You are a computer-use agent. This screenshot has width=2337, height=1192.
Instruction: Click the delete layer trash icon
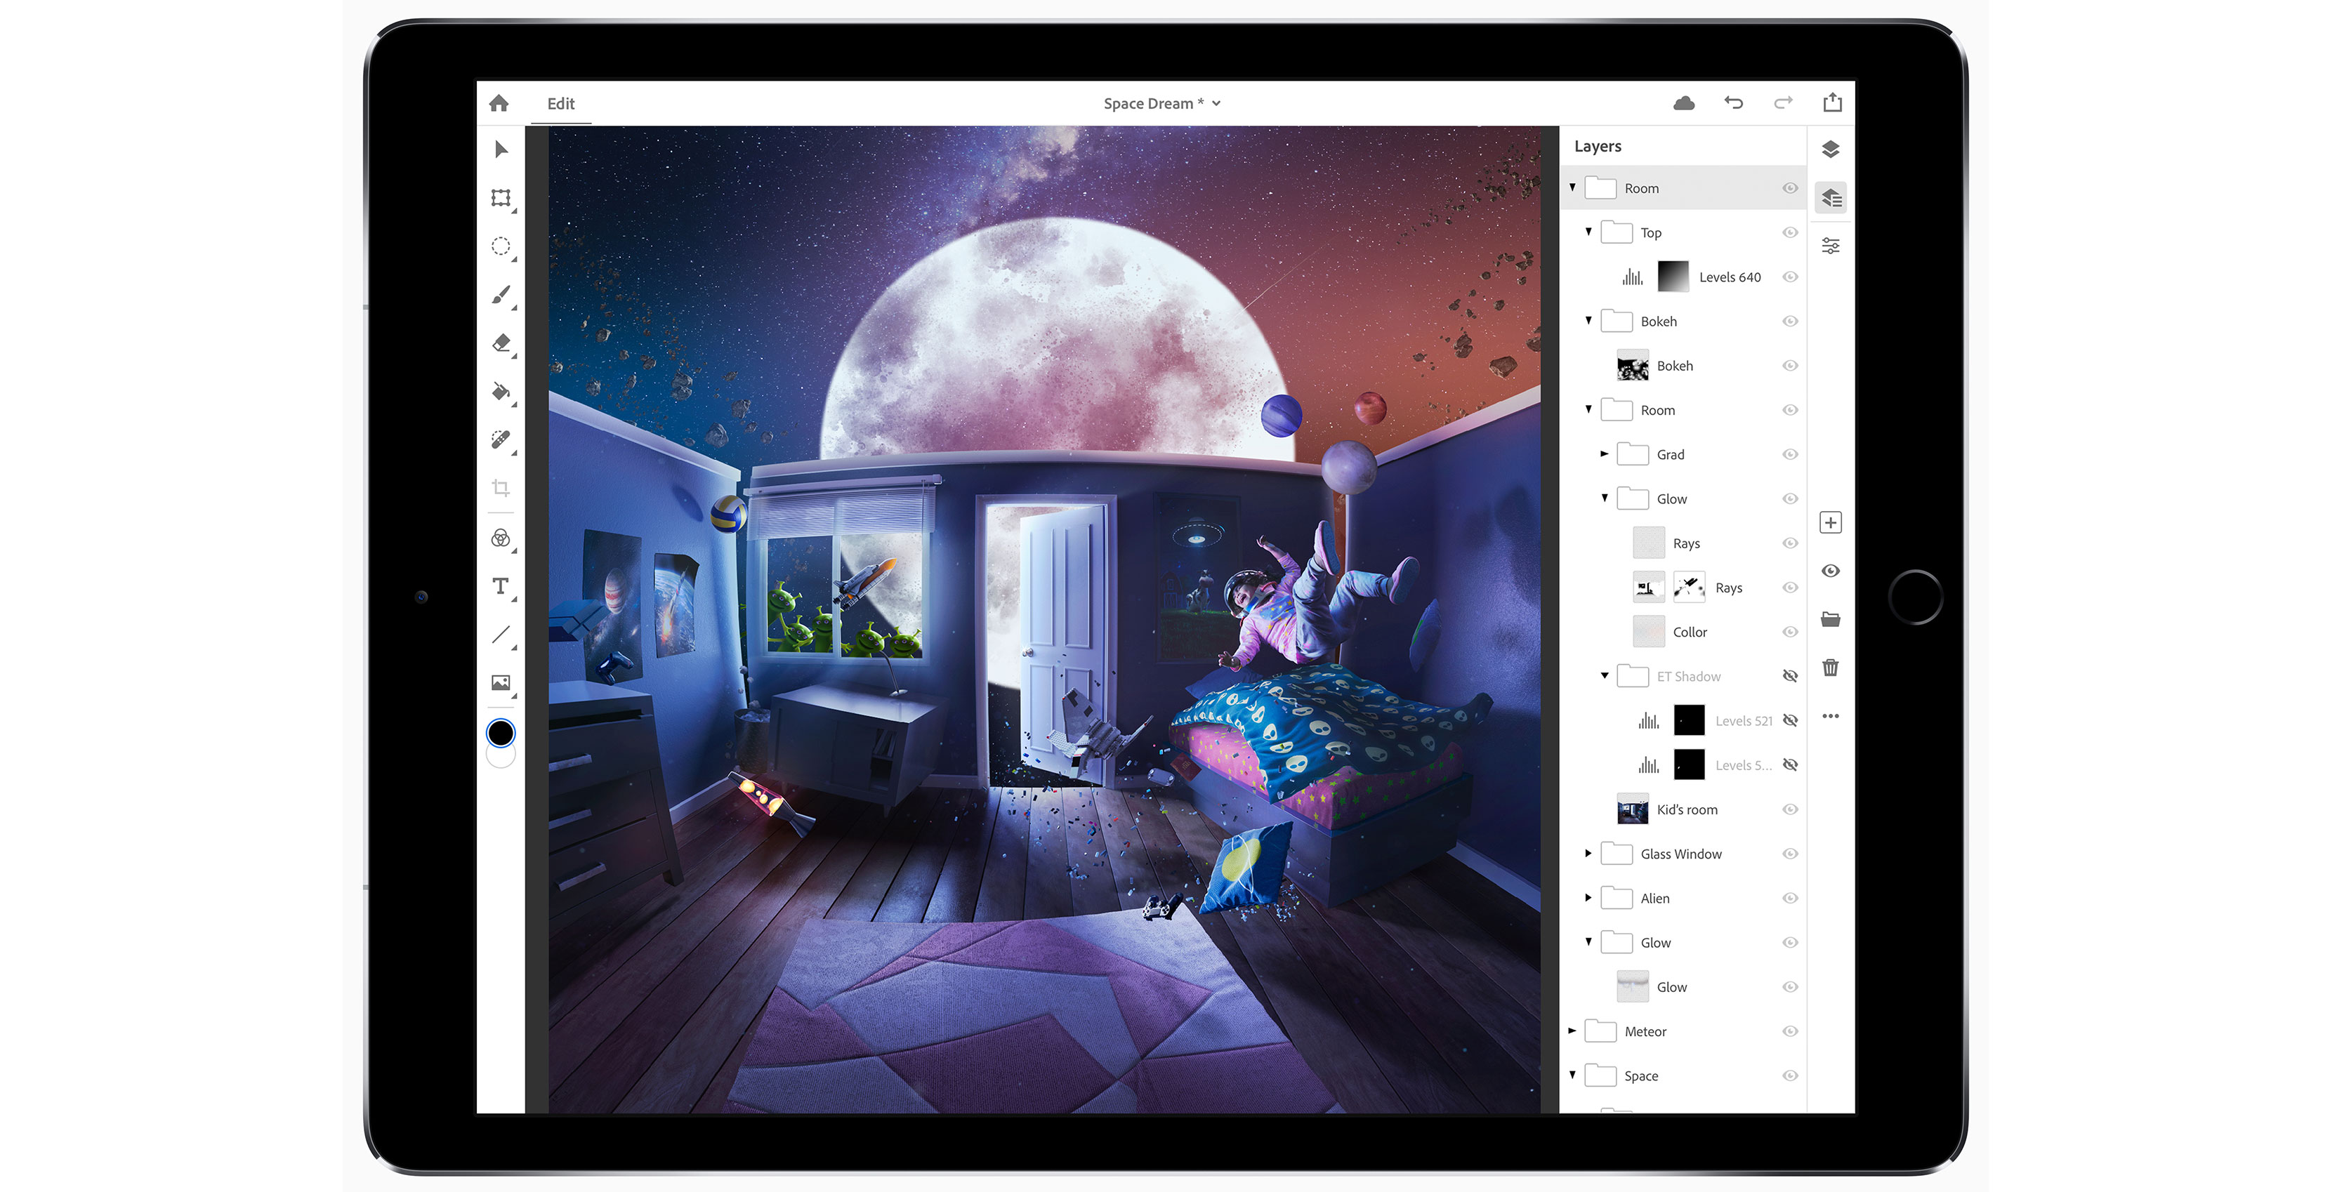click(1831, 667)
